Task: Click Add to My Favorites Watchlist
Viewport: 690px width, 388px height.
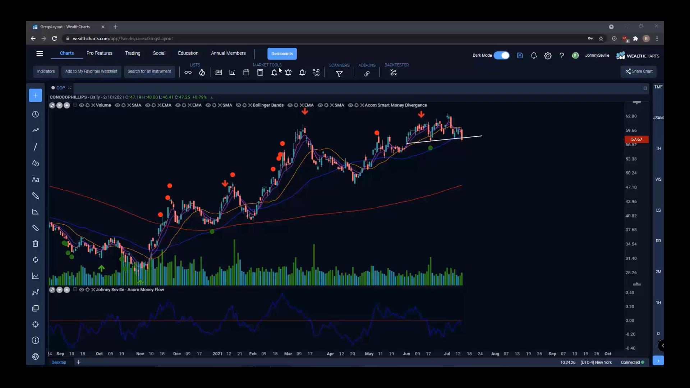Action: pyautogui.click(x=91, y=71)
